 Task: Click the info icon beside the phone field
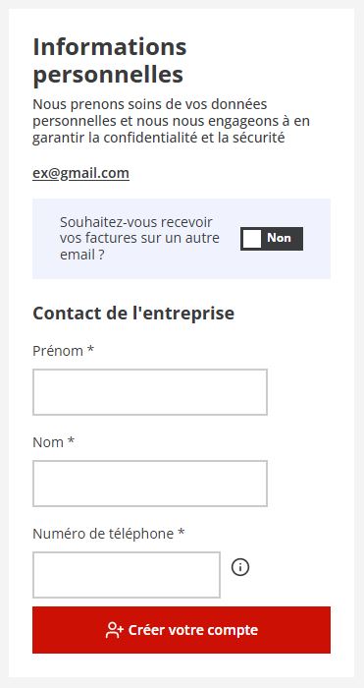(240, 567)
